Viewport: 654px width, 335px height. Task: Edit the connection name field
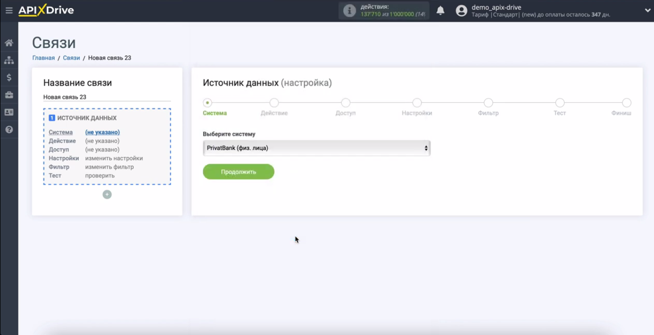[107, 97]
